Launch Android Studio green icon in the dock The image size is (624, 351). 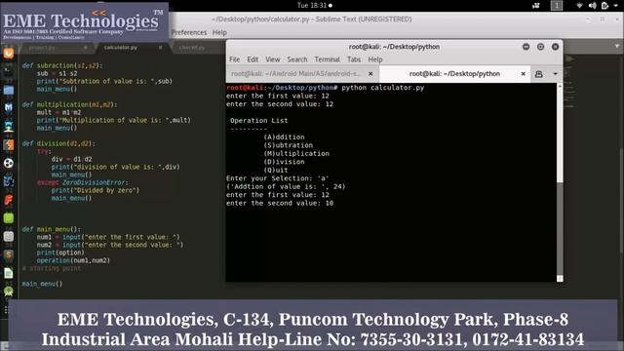point(9,292)
